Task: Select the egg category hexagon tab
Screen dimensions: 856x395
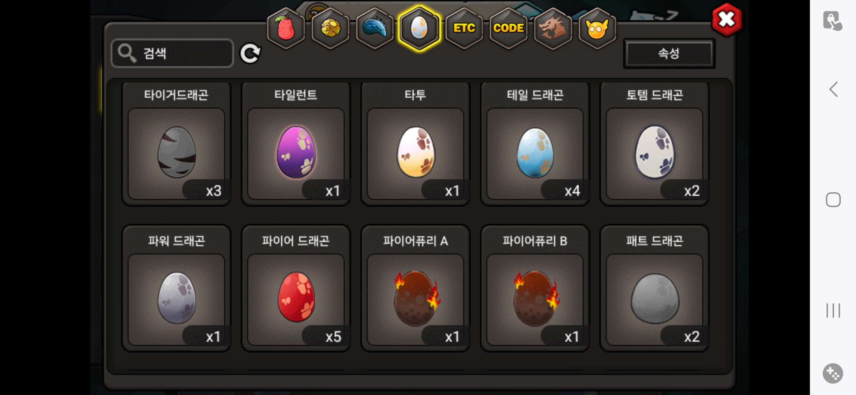Action: [x=419, y=29]
